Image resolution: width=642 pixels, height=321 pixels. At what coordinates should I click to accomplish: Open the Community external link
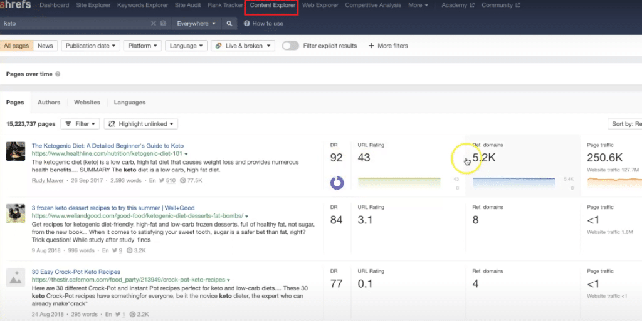(501, 5)
